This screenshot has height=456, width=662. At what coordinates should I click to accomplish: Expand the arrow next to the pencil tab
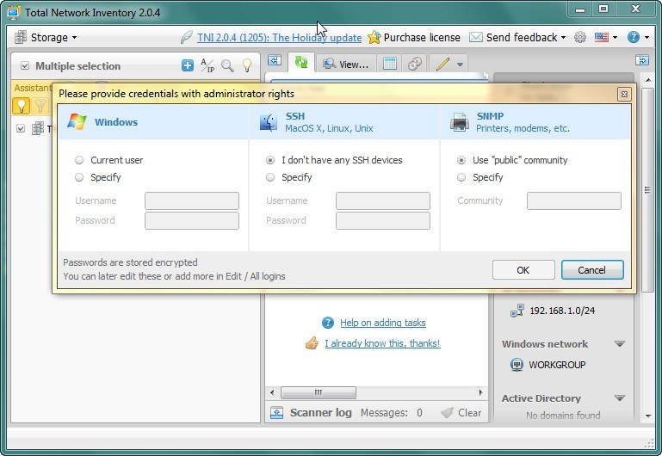click(x=461, y=65)
